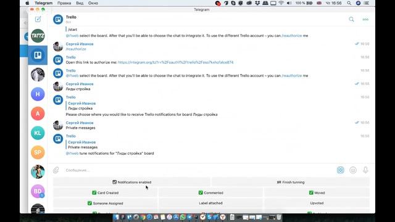Click the microphone voice message icon

(365, 170)
